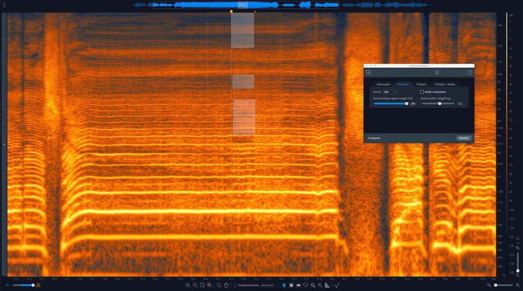Open the Instant process mode dropdown
Image resolution: width=523 pixels, height=291 pixels.
tap(269, 285)
